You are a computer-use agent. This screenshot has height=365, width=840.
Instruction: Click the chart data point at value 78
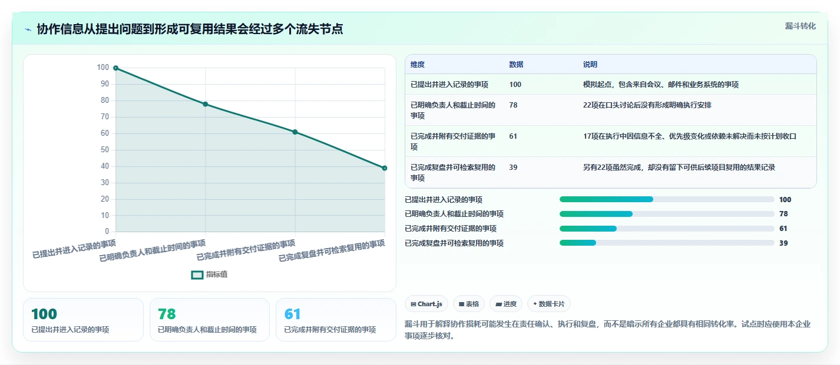pos(206,104)
